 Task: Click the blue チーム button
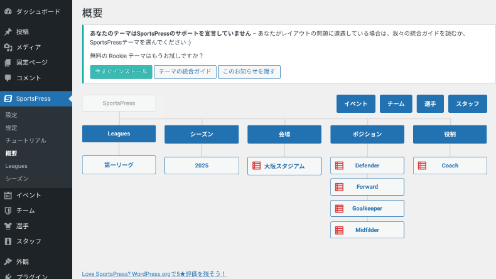tap(396, 103)
